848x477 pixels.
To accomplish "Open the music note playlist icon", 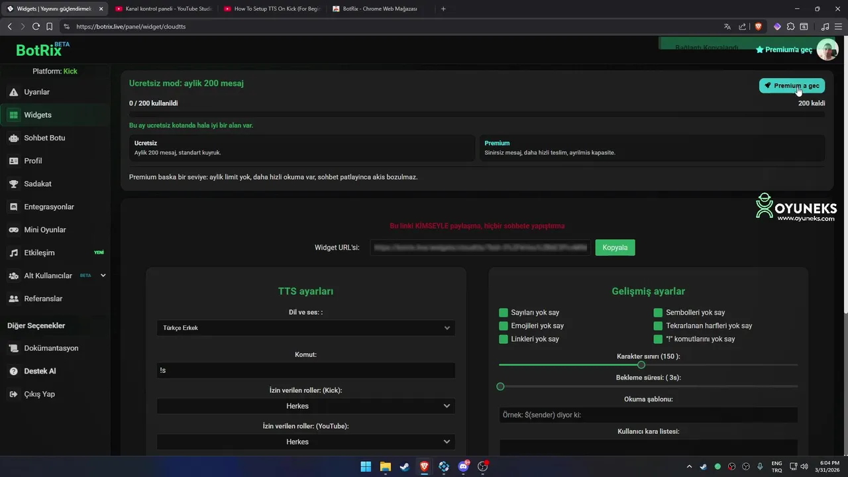I will point(825,26).
